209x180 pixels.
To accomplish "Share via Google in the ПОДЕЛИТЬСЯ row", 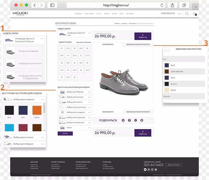I will coord(136,120).
